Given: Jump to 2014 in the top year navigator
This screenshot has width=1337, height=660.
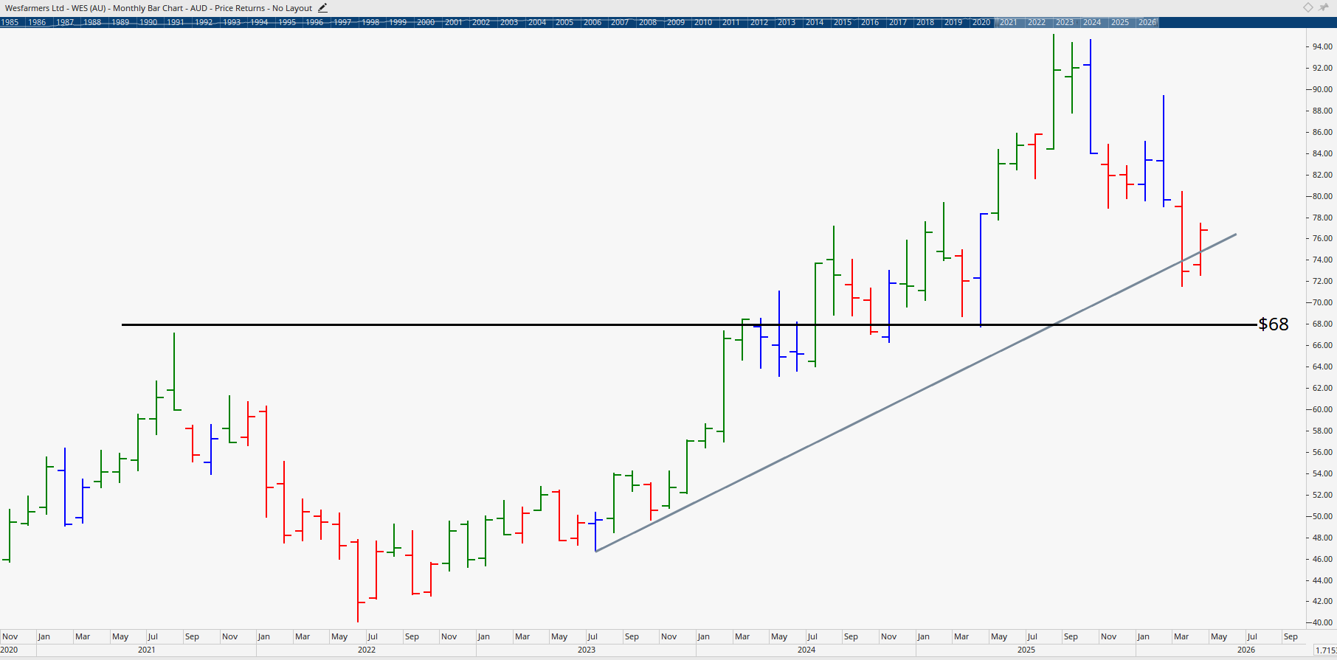Looking at the screenshot, I should coord(815,22).
